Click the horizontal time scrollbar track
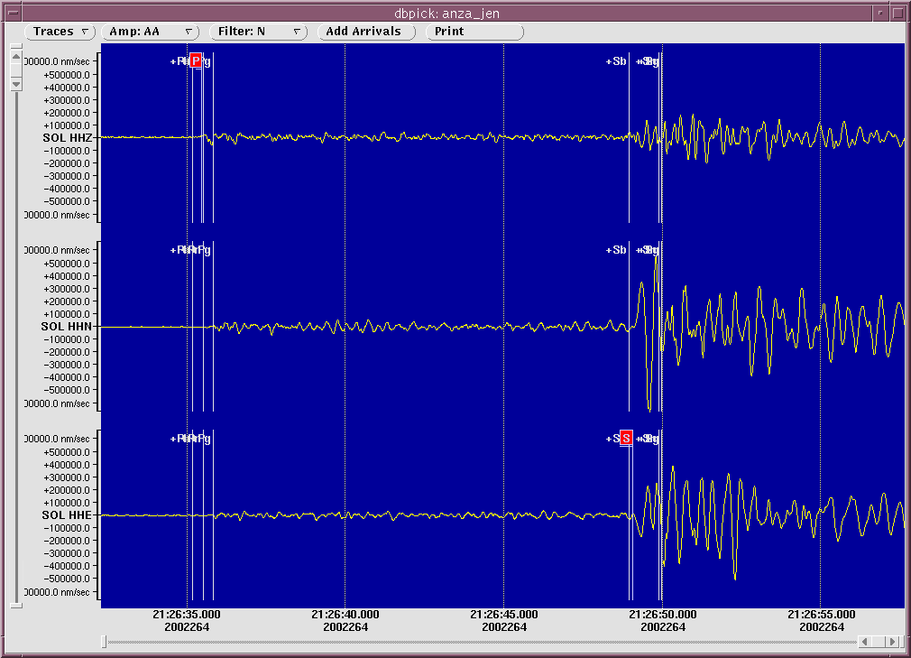This screenshot has height=658, width=911. click(483, 642)
